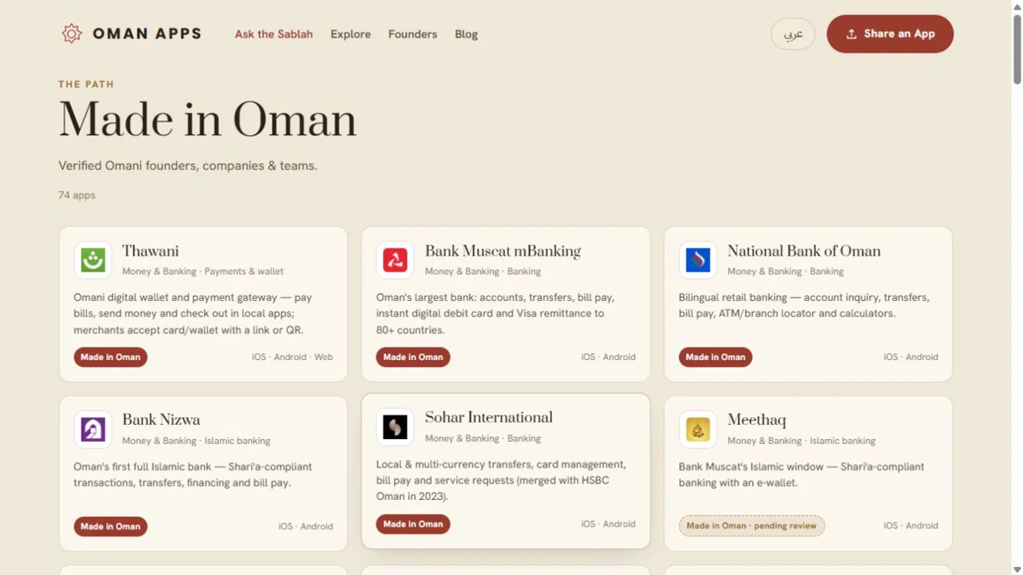
Task: Click Made in Oman badge on Thawani card
Action: [110, 357]
